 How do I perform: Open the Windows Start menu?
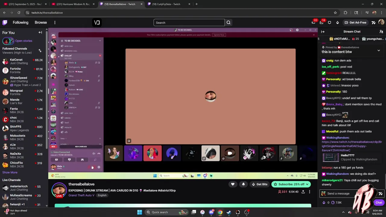tap(140, 212)
